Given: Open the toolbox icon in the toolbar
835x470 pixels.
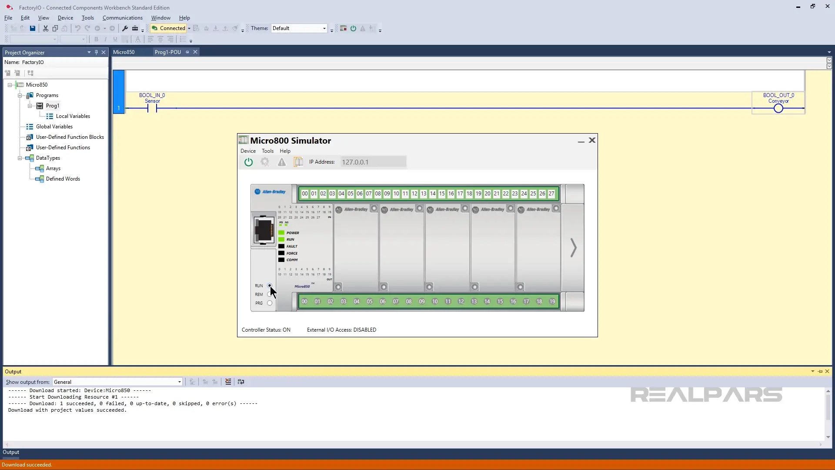Looking at the screenshot, I should click(x=135, y=28).
